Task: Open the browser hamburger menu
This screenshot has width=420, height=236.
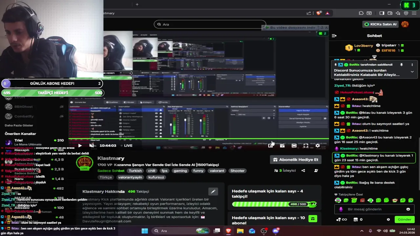Action: click(414, 13)
